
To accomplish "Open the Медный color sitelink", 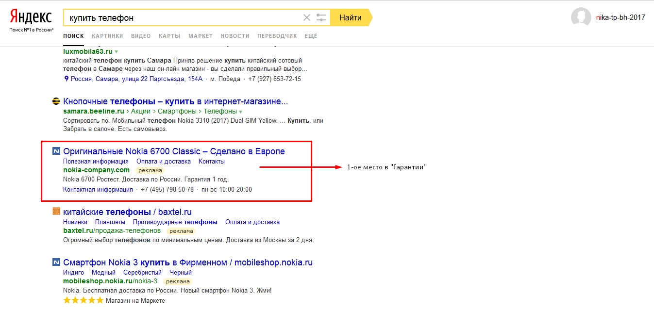I will click(x=103, y=272).
